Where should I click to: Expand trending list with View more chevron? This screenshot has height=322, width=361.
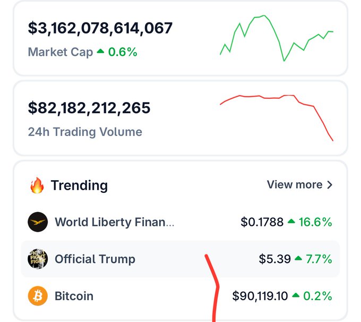coord(330,185)
